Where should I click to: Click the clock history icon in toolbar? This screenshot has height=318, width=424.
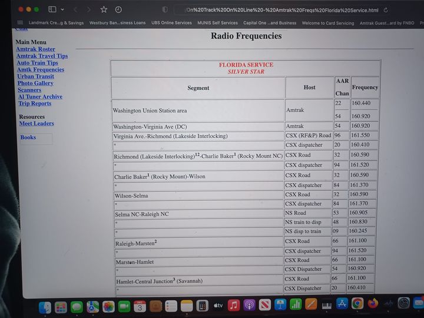pyautogui.click(x=118, y=10)
